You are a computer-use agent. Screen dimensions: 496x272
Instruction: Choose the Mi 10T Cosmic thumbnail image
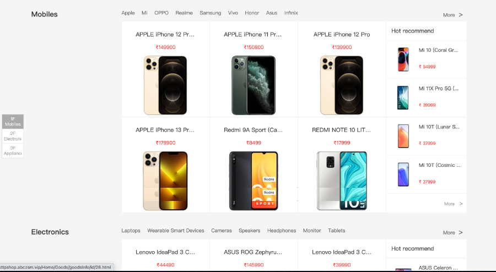click(x=403, y=174)
